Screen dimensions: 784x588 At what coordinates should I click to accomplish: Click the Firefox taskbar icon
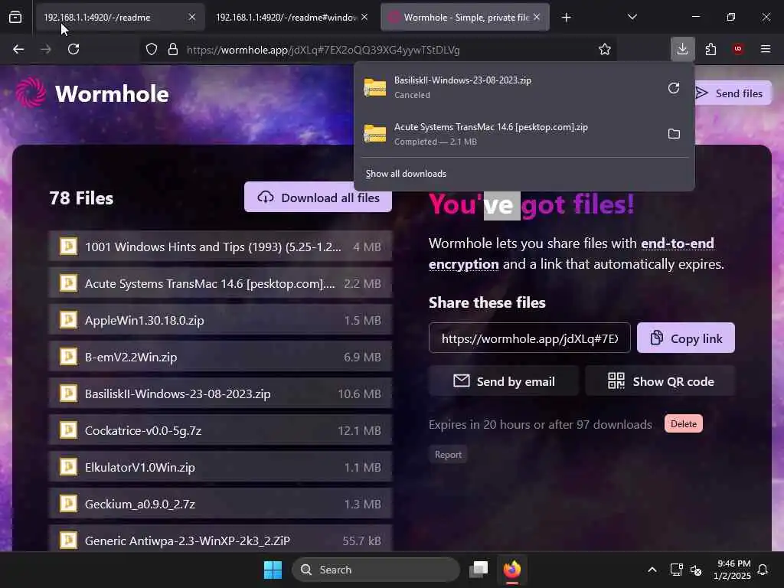click(512, 570)
